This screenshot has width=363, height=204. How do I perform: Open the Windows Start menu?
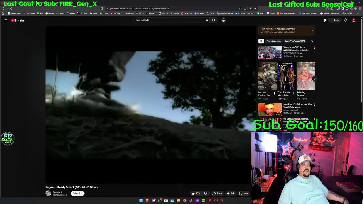(x=141, y=201)
